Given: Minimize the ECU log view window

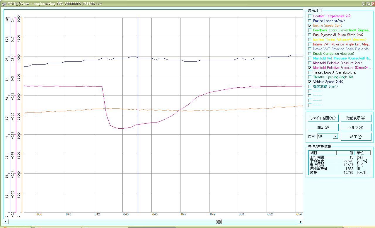Looking at the screenshot, I should [x=364, y=4].
